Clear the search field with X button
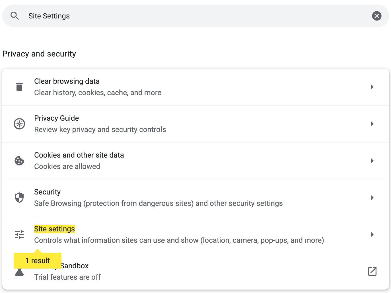Viewport: 391px width, 293px height. click(x=376, y=16)
